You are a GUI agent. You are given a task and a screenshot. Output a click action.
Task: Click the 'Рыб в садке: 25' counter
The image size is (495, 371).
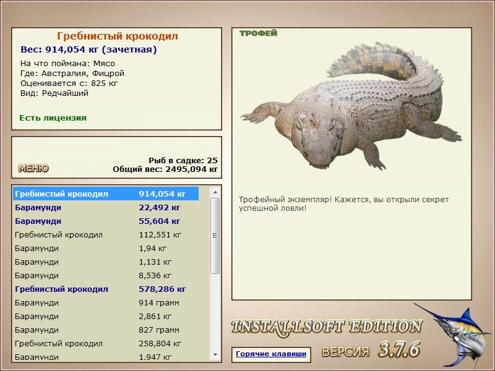point(183,160)
